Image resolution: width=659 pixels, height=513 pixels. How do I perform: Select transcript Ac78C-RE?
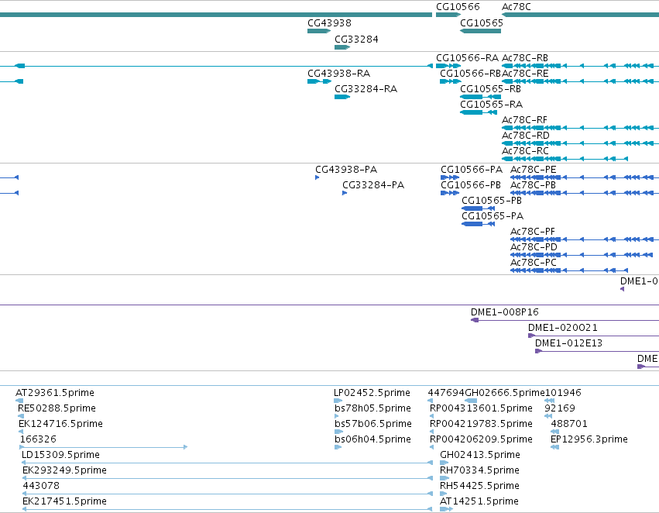tap(525, 74)
